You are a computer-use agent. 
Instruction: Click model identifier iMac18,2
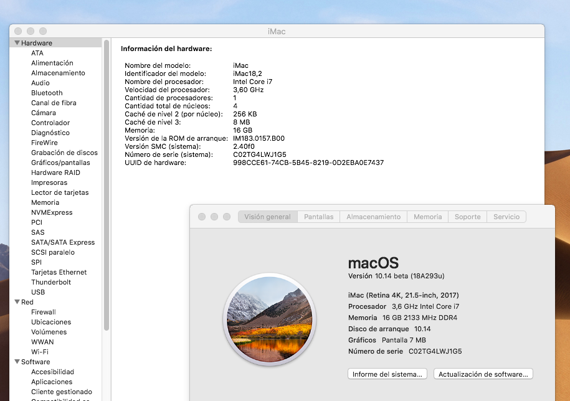(x=247, y=73)
